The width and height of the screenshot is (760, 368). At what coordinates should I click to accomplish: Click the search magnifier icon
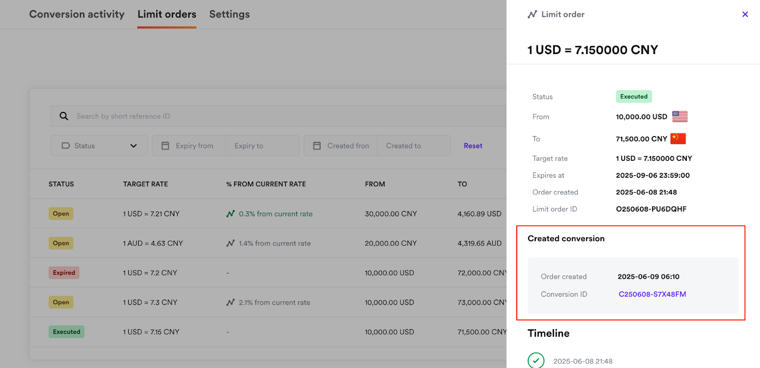click(64, 116)
